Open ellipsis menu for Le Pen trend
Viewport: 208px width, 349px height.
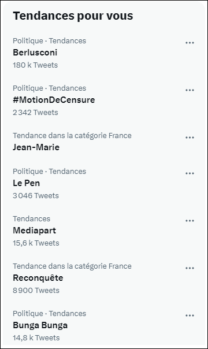(x=190, y=173)
